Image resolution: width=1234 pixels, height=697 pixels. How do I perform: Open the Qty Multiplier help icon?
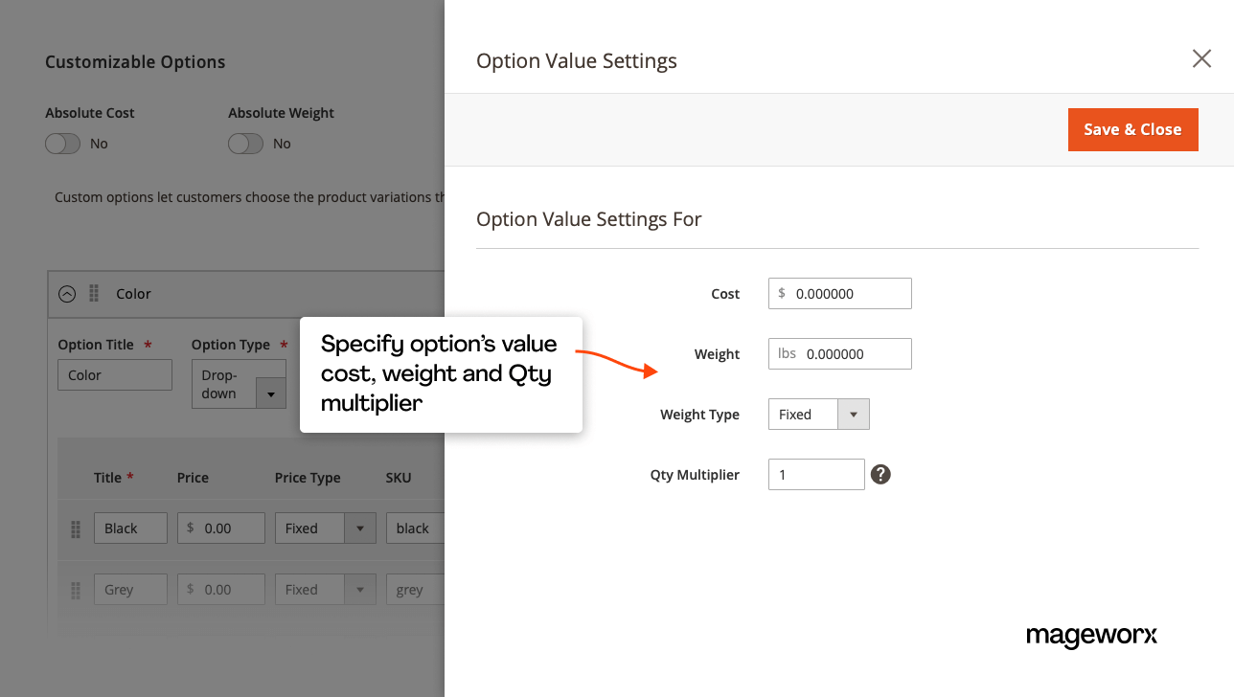coord(880,474)
